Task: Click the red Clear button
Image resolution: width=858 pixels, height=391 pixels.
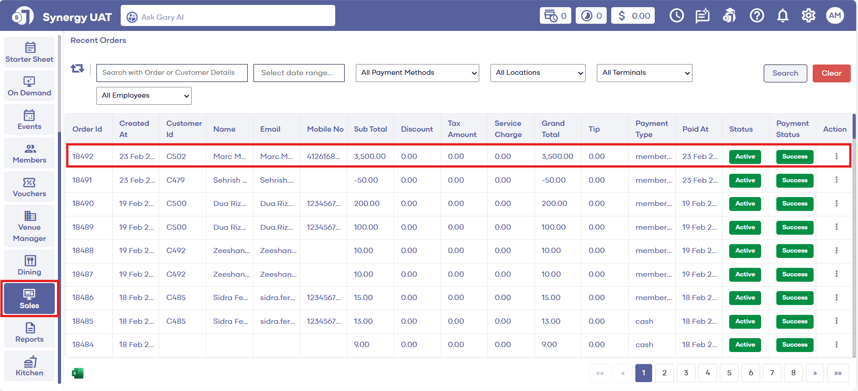Action: click(x=831, y=73)
